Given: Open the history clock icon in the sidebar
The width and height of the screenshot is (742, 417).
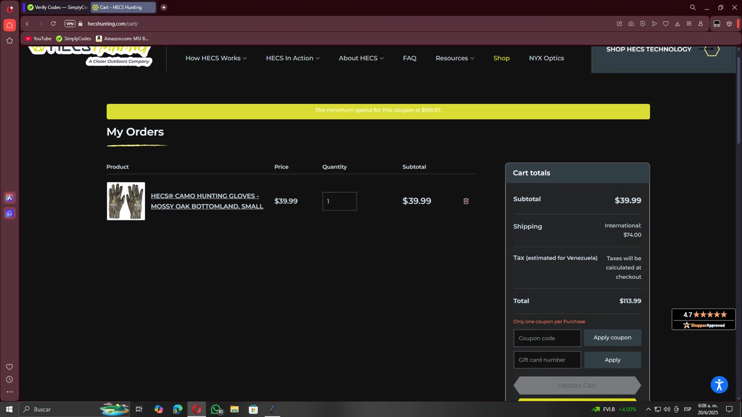Looking at the screenshot, I should 9,379.
